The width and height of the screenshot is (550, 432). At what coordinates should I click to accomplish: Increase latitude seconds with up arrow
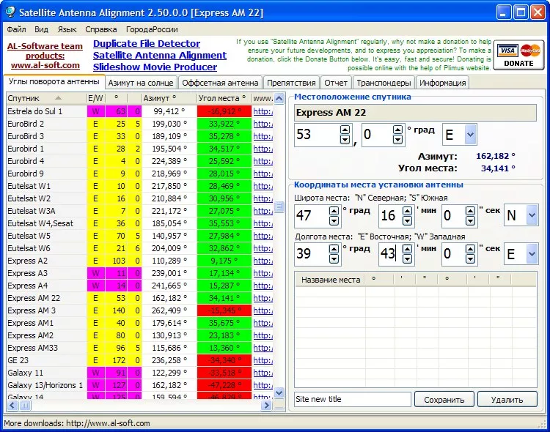tap(471, 210)
